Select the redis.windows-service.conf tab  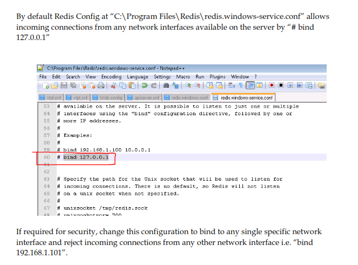coord(244,98)
